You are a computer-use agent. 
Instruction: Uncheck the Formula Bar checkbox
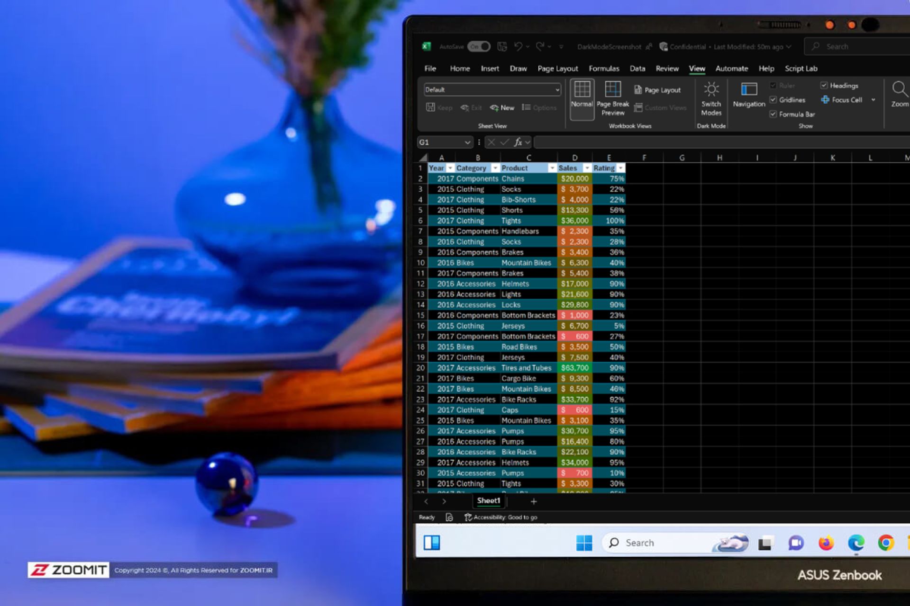[x=773, y=114]
